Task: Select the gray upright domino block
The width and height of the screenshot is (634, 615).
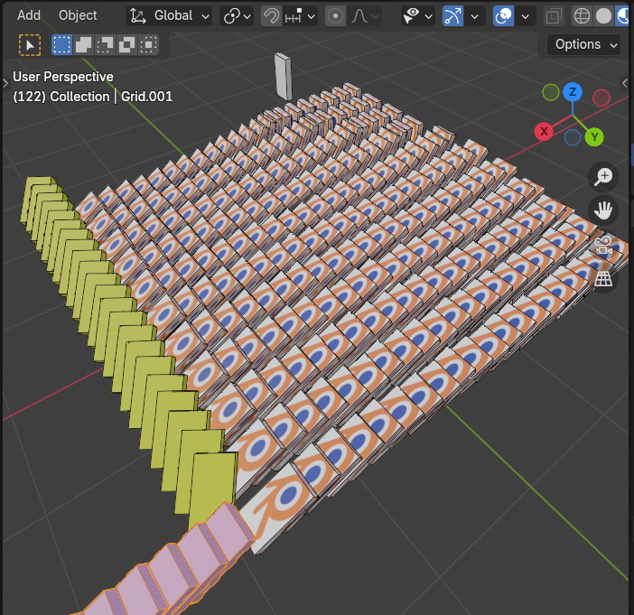Action: coord(283,77)
